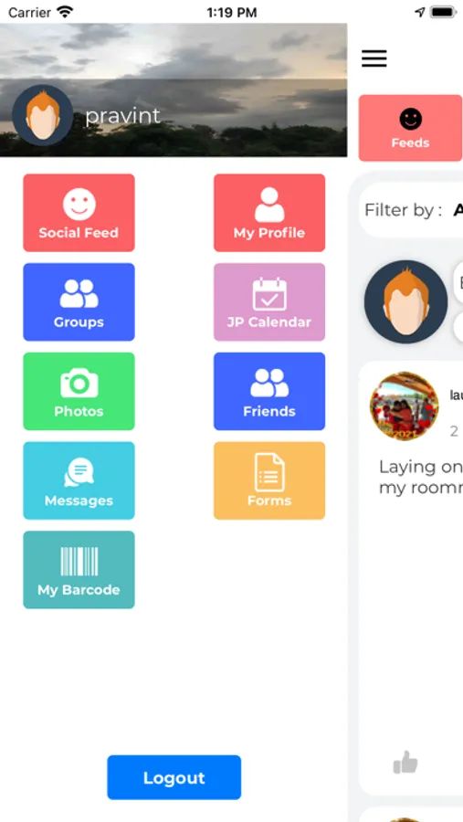Open the Messages tile
Viewport: 463px width, 822px height.
click(79, 480)
